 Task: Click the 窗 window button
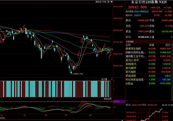click(108, 2)
